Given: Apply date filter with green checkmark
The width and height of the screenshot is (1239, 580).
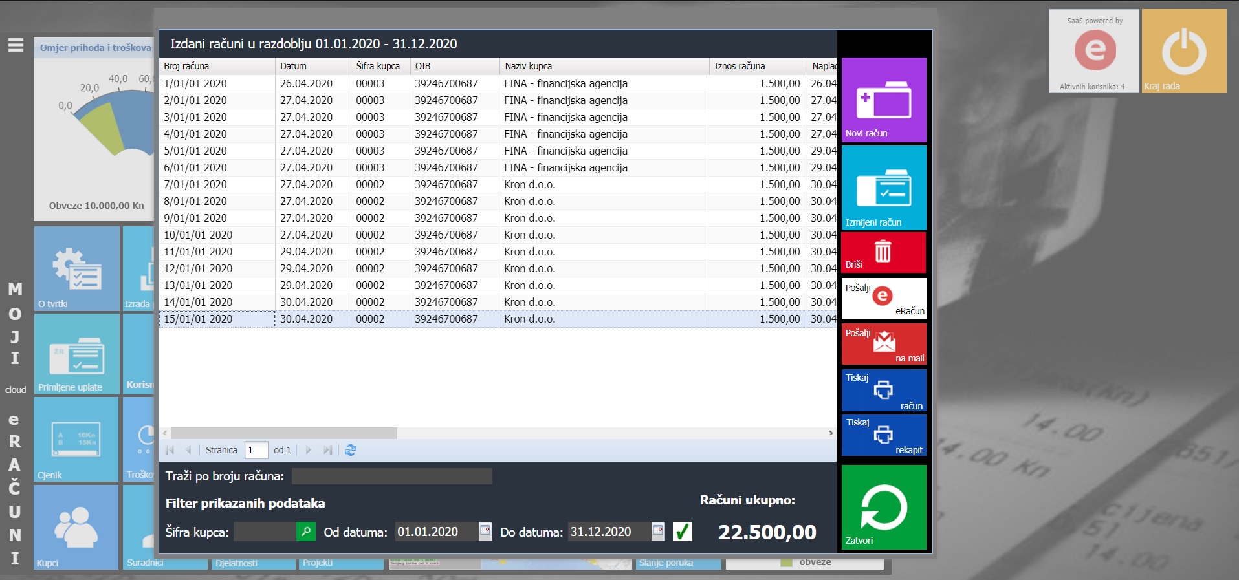Looking at the screenshot, I should [x=683, y=532].
